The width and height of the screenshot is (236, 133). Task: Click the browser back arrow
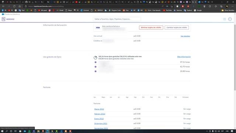(3, 6)
